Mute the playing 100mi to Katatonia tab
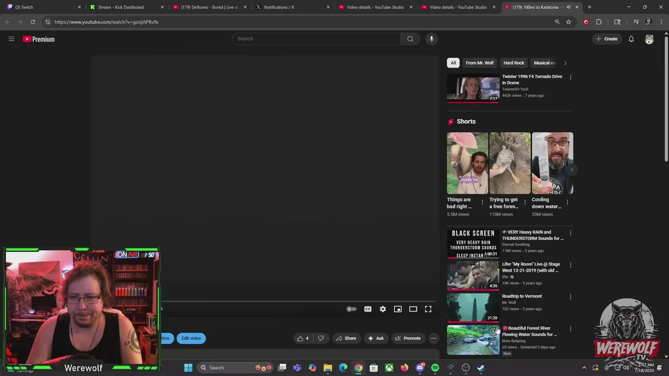This screenshot has height=376, width=669. pos(568,7)
